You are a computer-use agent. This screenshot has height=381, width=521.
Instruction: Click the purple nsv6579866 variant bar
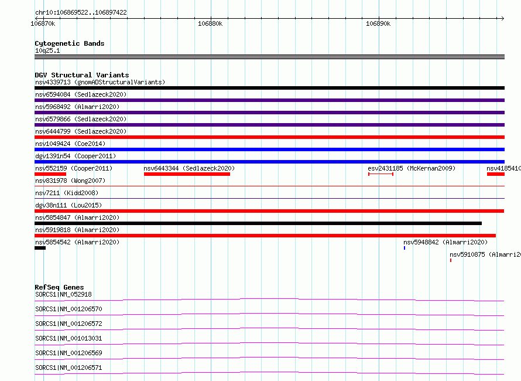pos(269,125)
